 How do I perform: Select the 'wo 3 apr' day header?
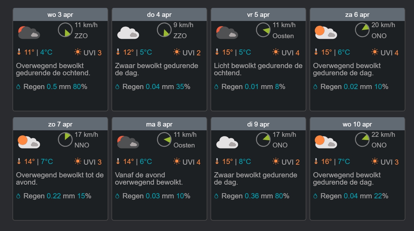[60, 15]
